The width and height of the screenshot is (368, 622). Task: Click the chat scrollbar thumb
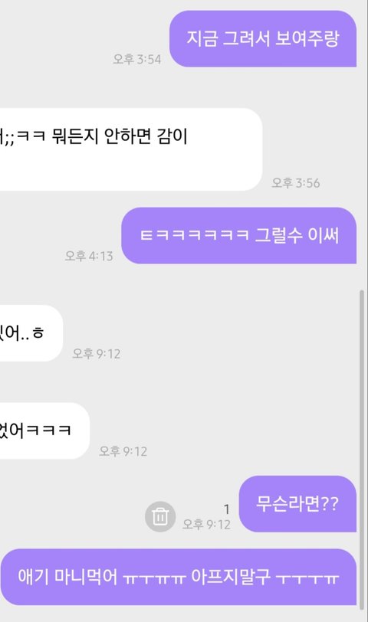(362, 448)
